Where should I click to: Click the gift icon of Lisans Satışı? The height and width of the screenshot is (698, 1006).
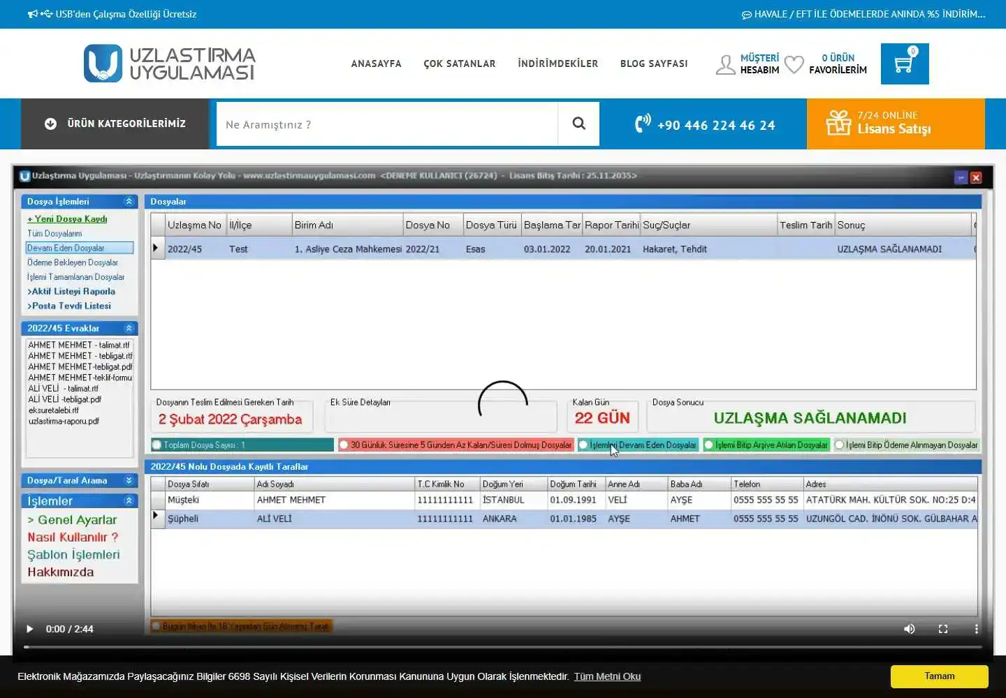838,123
